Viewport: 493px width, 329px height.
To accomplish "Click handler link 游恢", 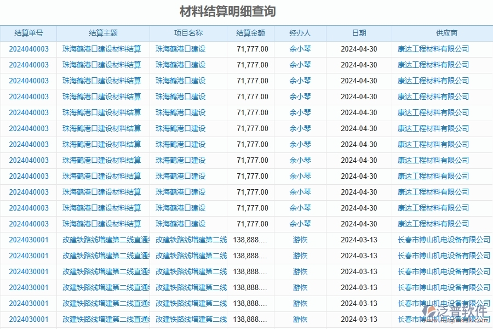I will point(299,240).
